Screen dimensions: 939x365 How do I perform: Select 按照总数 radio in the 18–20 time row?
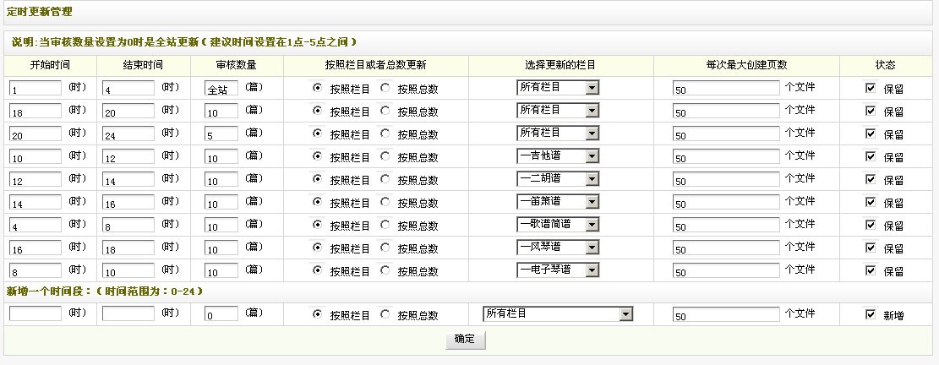pos(385,111)
